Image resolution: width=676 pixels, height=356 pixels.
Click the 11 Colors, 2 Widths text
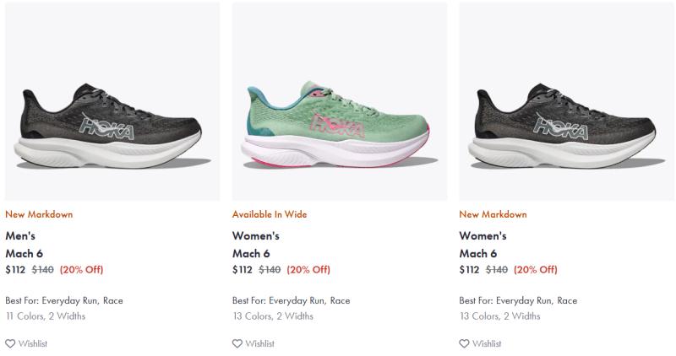pyautogui.click(x=46, y=316)
